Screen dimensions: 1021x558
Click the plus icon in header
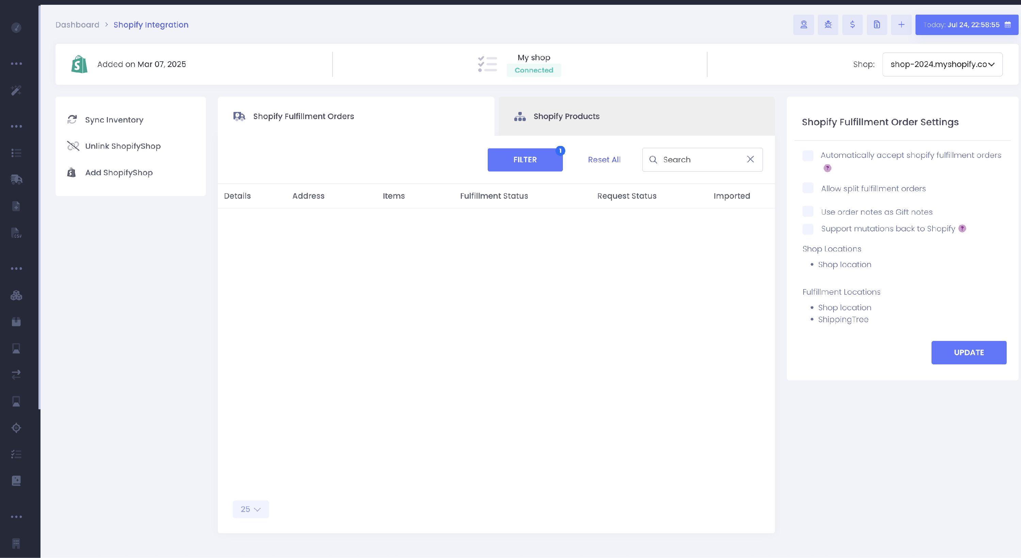901,24
